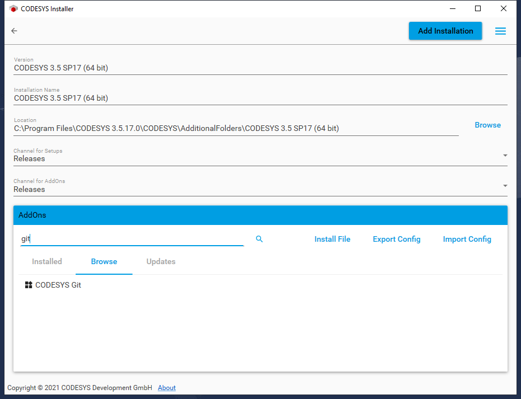Click the search magnifier icon

click(x=259, y=238)
